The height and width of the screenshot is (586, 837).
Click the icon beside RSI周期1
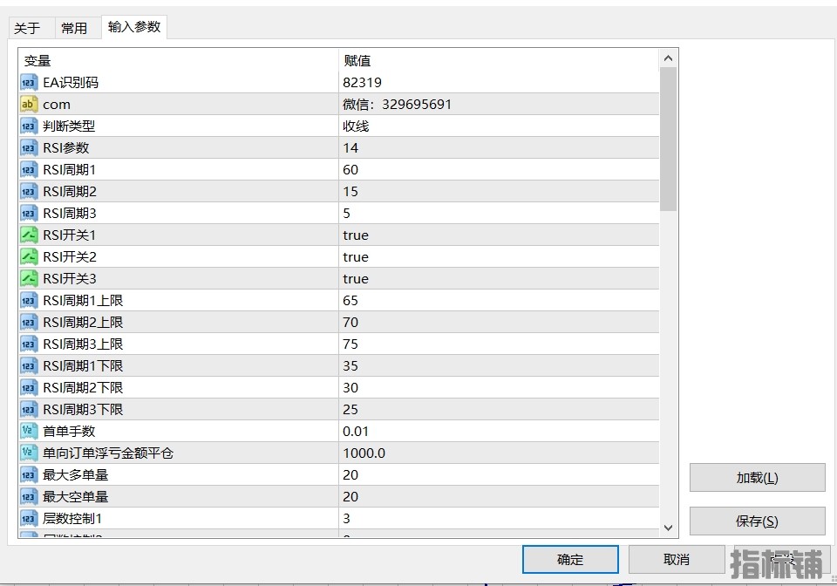29,170
